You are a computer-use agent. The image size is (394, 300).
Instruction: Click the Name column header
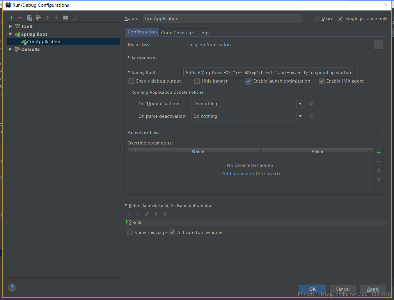tap(198, 151)
